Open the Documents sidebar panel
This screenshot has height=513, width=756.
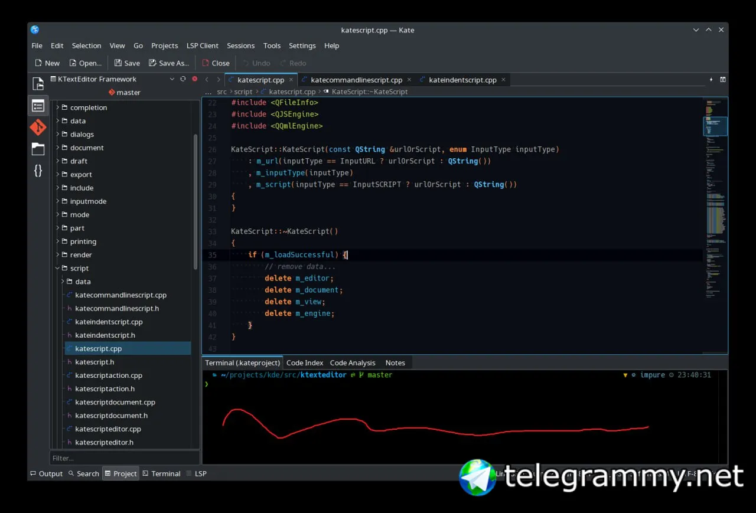click(x=38, y=83)
